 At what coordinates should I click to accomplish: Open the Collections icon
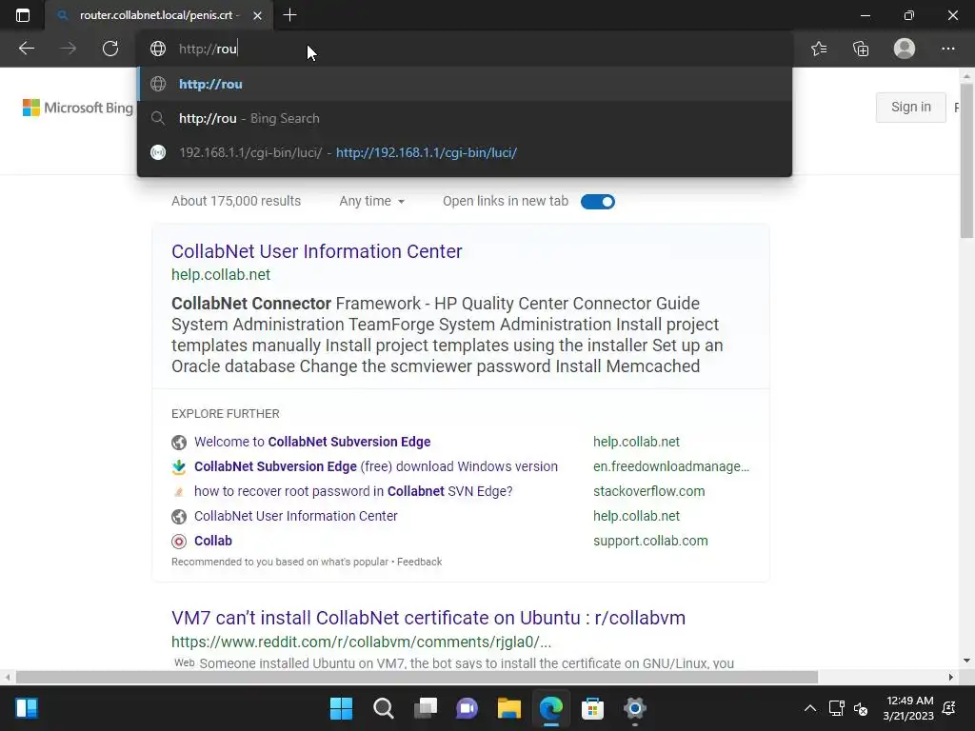pos(861,49)
